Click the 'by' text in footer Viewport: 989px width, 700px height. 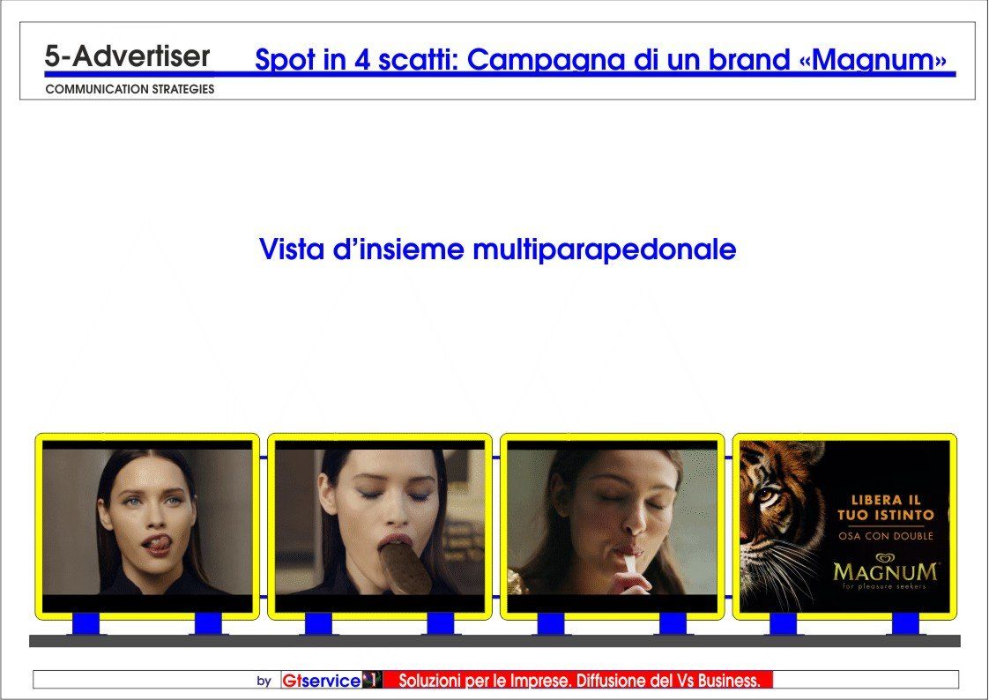point(264,681)
